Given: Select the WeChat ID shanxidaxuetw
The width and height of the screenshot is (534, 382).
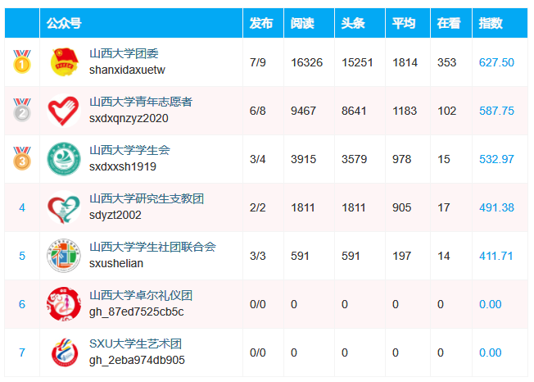Looking at the screenshot, I should click(127, 70).
